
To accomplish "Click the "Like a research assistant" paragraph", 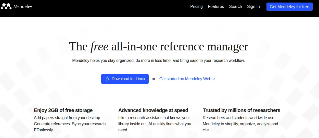I will coord(155,124).
